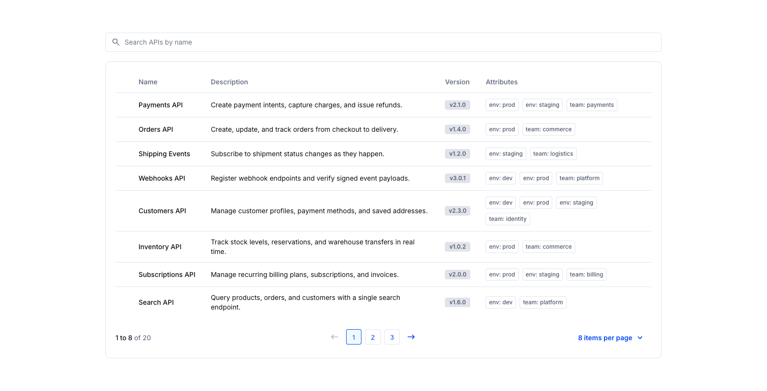Viewport: 767px width, 391px height.
Task: Click the v2.0.0 version badge
Action: tap(457, 275)
